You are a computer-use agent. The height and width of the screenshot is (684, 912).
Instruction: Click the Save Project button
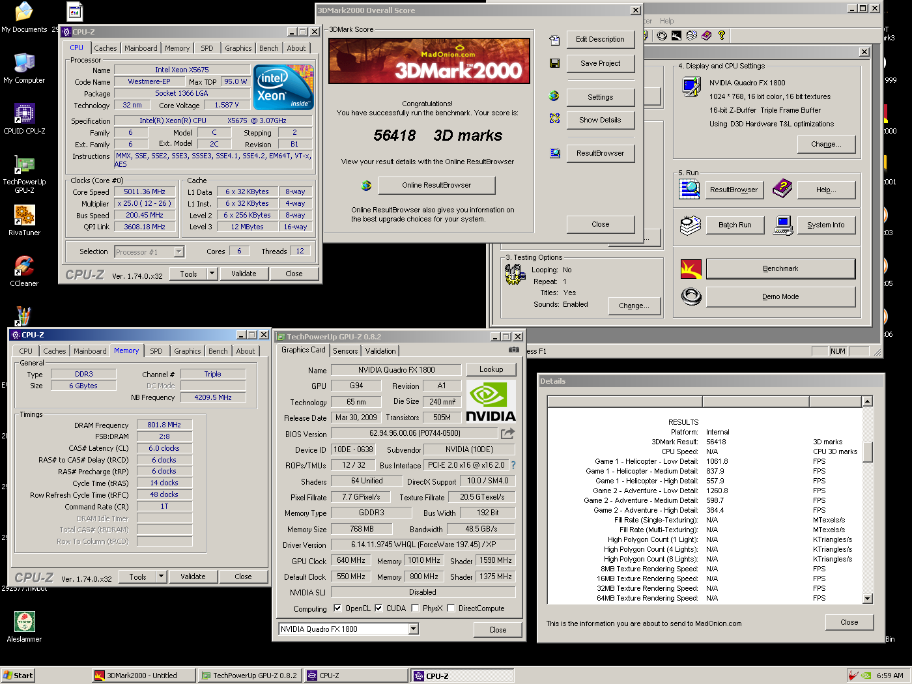[x=600, y=64]
